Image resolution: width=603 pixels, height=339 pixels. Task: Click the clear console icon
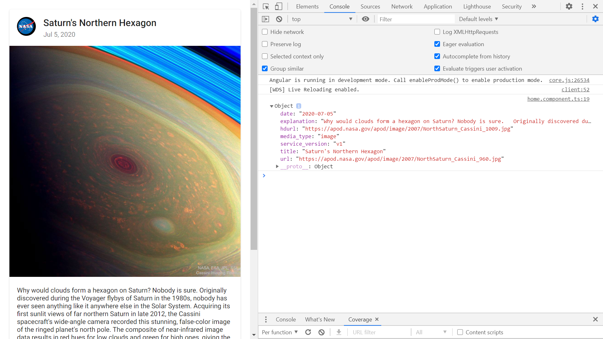pyautogui.click(x=279, y=19)
